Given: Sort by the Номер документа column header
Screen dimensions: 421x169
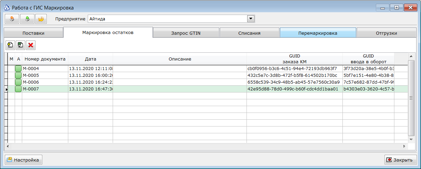Looking at the screenshot, I should pyautogui.click(x=45, y=59).
